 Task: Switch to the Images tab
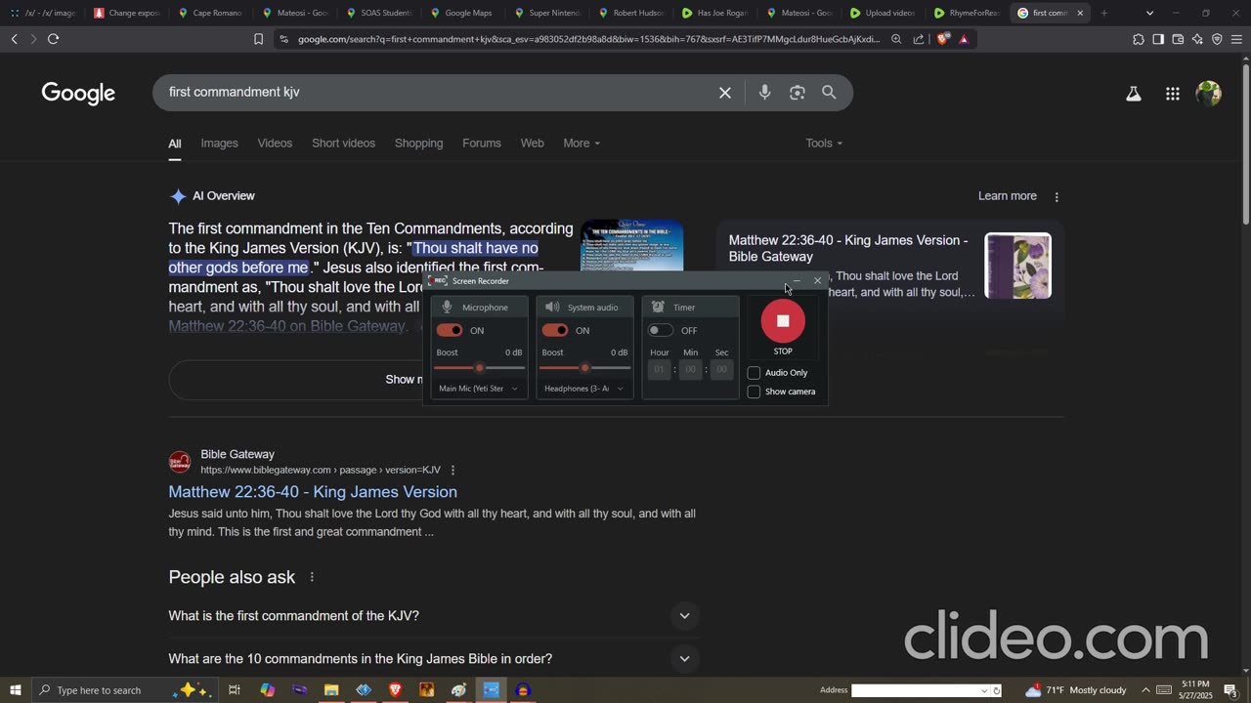click(x=220, y=144)
